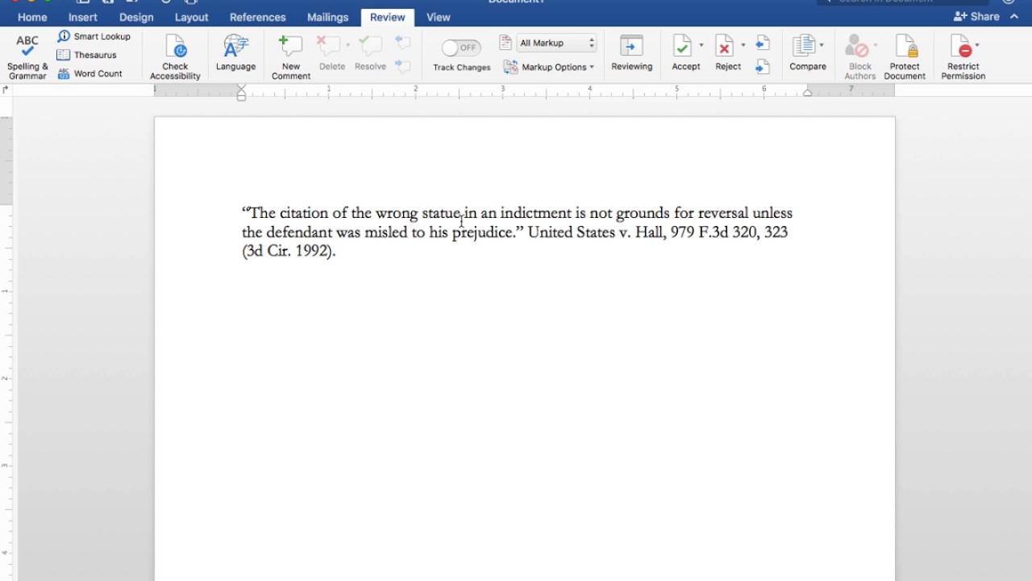
Task: Click "(3d Cir. 1992)" text
Action: point(289,251)
